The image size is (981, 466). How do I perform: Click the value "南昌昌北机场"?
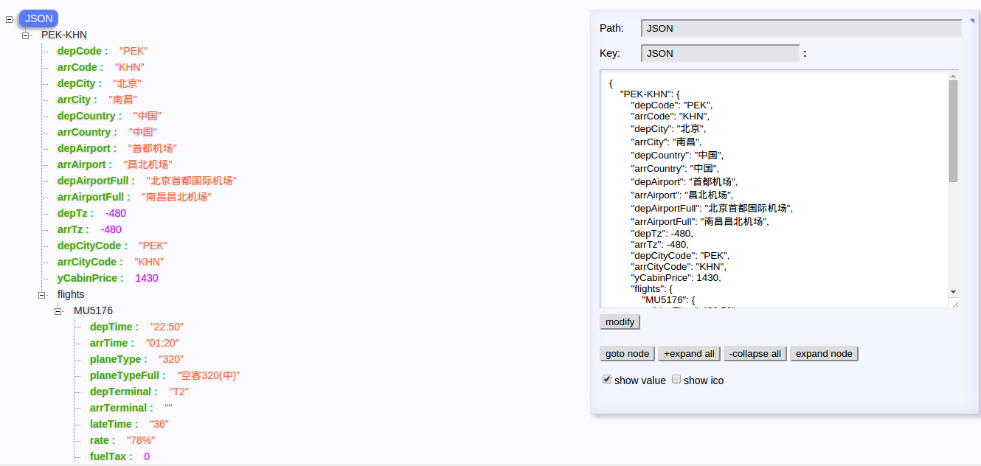point(177,197)
